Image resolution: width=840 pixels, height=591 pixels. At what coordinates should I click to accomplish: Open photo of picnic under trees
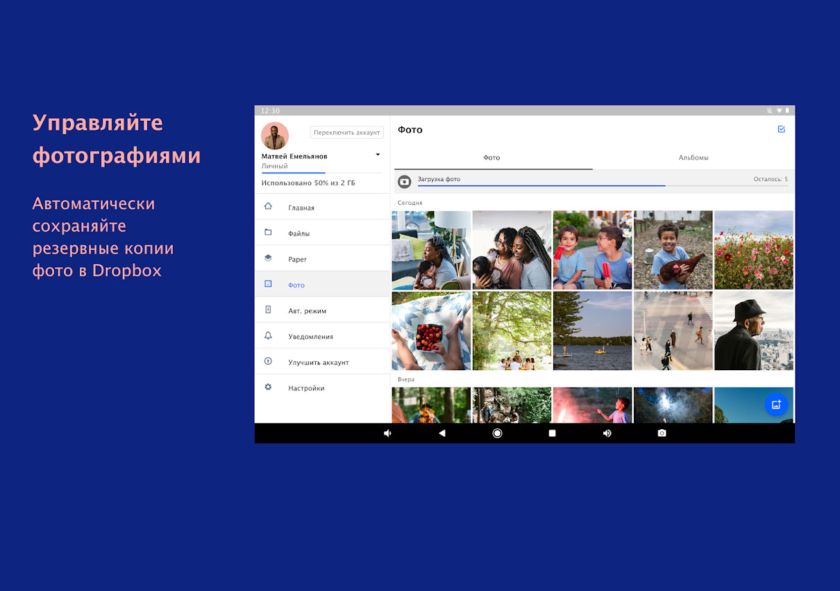click(512, 331)
